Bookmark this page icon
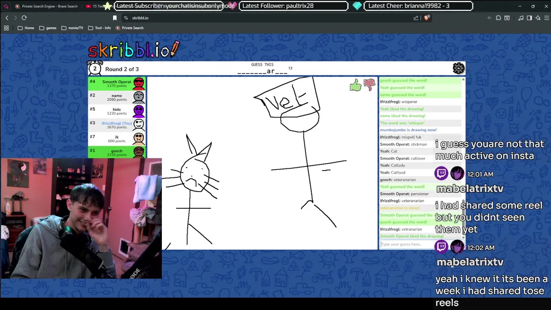 (115, 18)
